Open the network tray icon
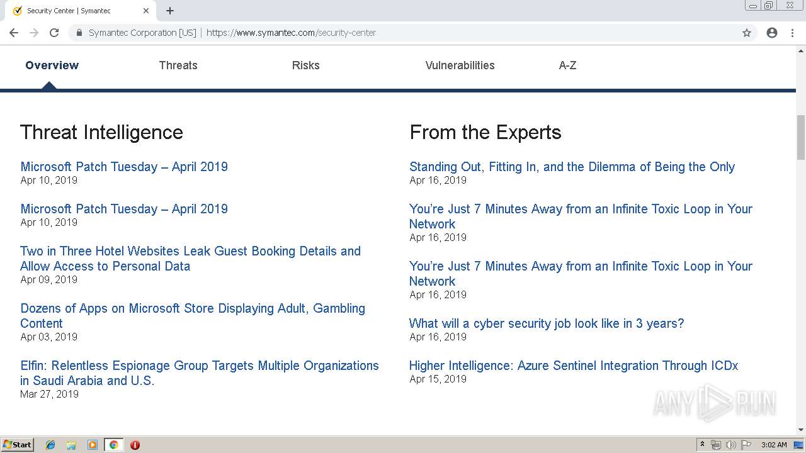The height and width of the screenshot is (453, 806). click(x=716, y=445)
